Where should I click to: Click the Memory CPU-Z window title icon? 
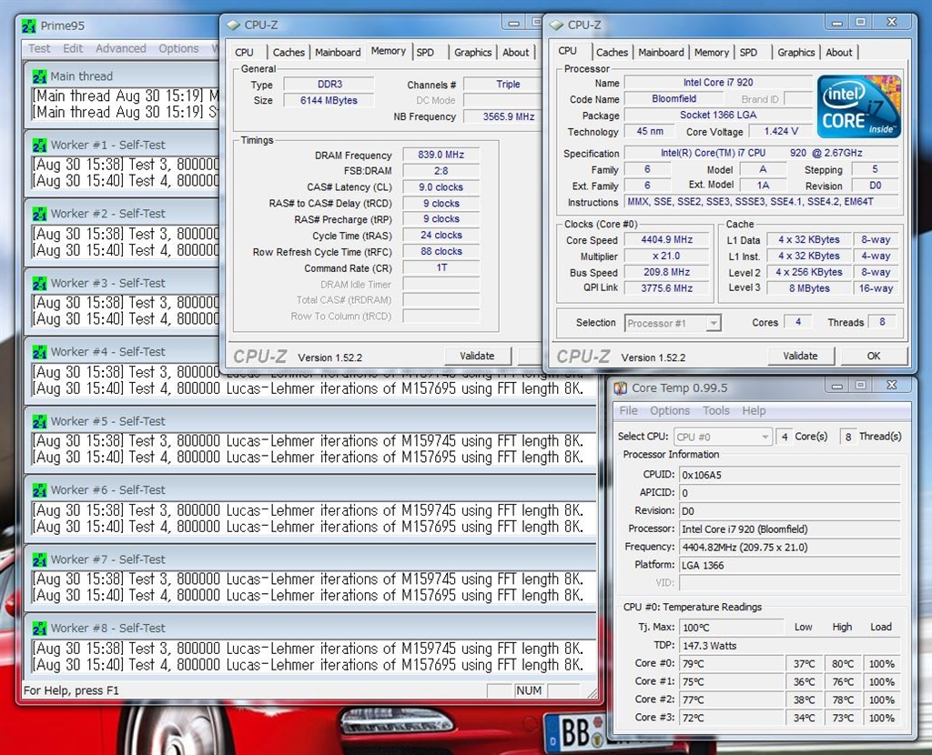234,25
